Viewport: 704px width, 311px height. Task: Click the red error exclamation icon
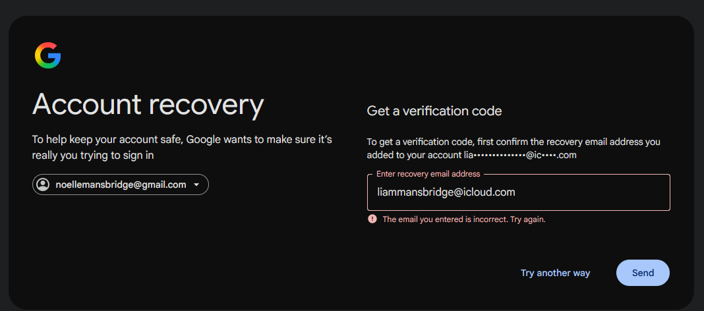point(372,219)
